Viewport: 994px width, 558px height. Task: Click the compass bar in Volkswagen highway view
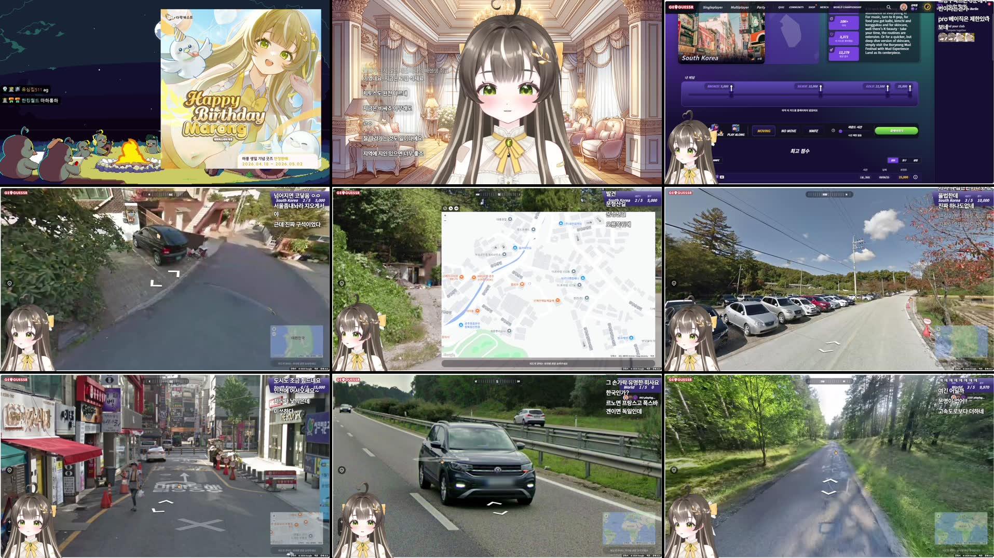tap(497, 381)
